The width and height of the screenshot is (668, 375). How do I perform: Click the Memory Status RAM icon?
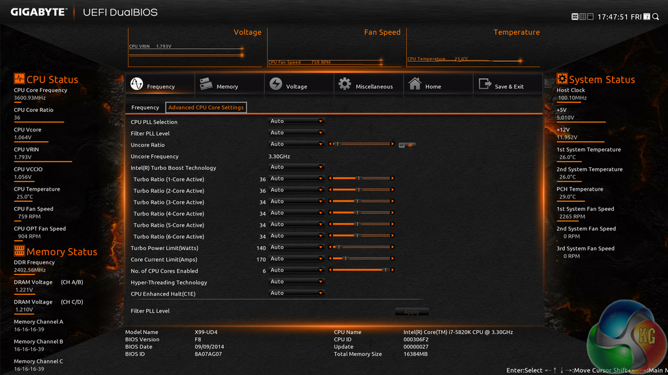point(19,251)
